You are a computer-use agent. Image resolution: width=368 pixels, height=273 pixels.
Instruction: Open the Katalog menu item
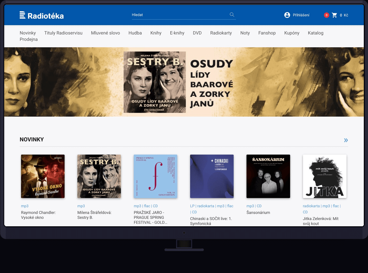tap(315, 33)
